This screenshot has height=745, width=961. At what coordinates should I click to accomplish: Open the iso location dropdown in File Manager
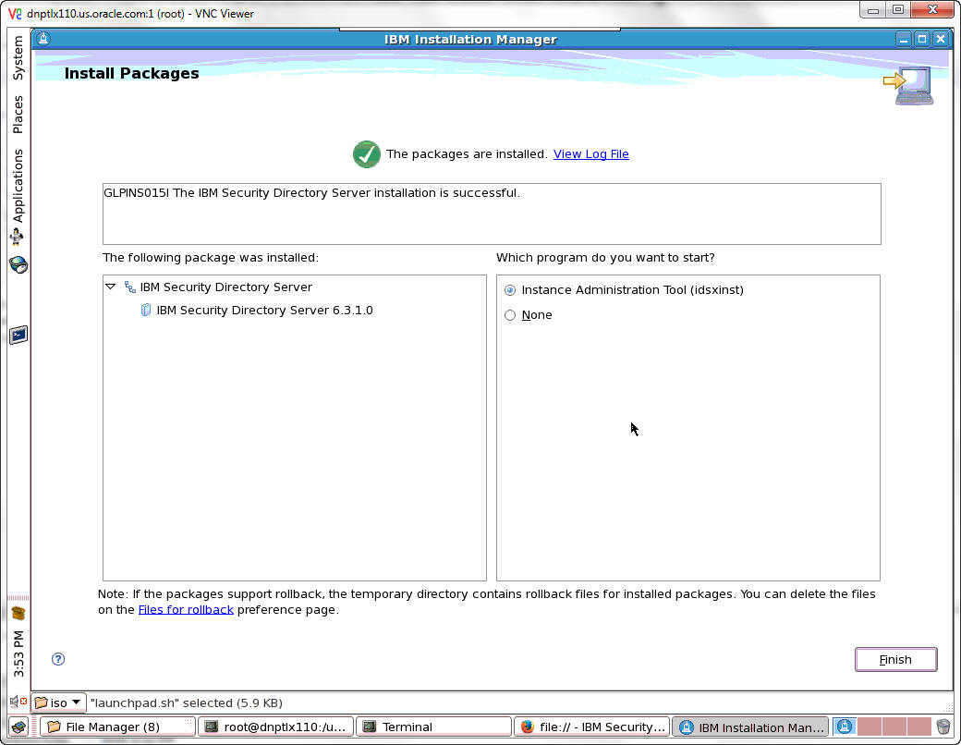coord(59,702)
